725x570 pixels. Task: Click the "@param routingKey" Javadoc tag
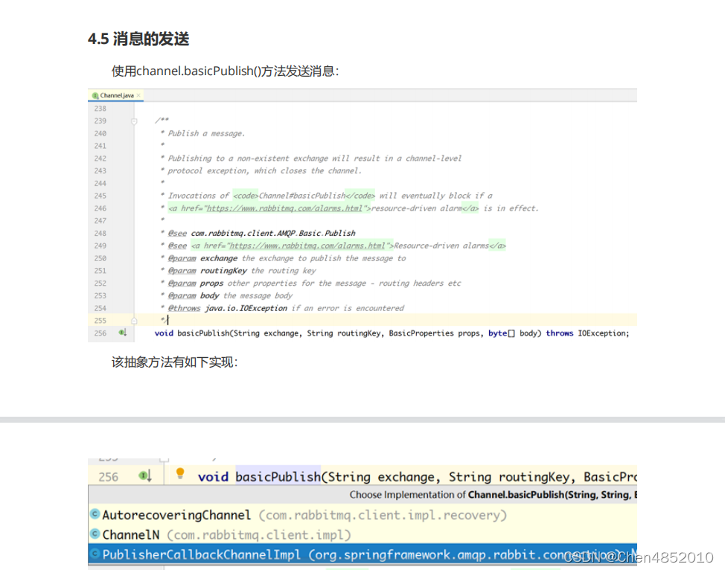207,271
